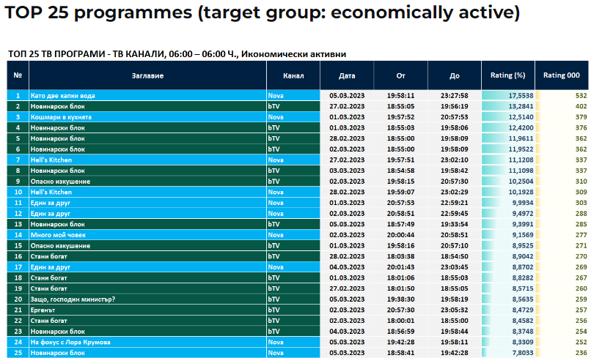591x358 pixels.
Task: Click На фокус с Лора Крумова title
Action: (70, 342)
